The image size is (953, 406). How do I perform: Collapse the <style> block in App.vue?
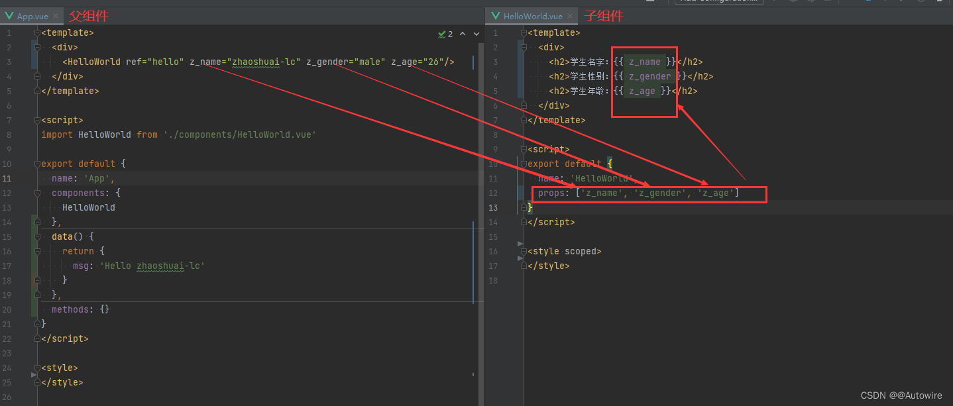38,368
